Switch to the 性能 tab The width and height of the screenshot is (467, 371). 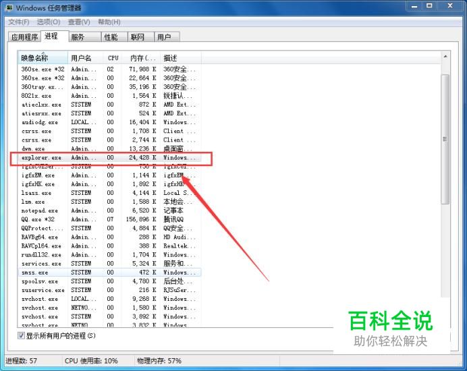tap(114, 37)
